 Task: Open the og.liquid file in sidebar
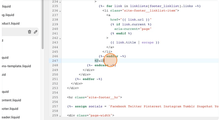point(8,15)
